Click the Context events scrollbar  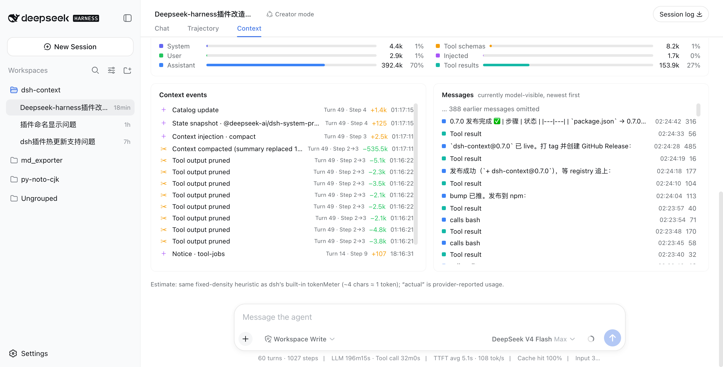pyautogui.click(x=416, y=174)
